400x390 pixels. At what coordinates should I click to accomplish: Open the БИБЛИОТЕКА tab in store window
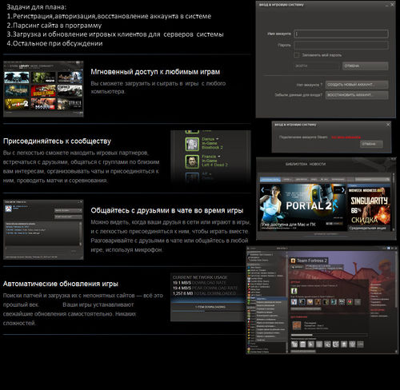(296, 164)
